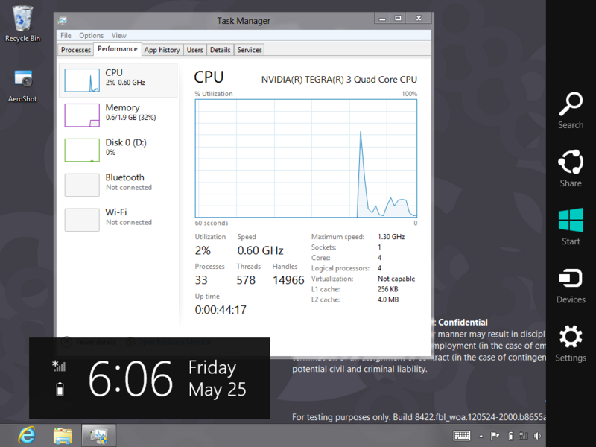The height and width of the screenshot is (447, 596).
Task: Click the 14966 handles value
Action: (288, 280)
